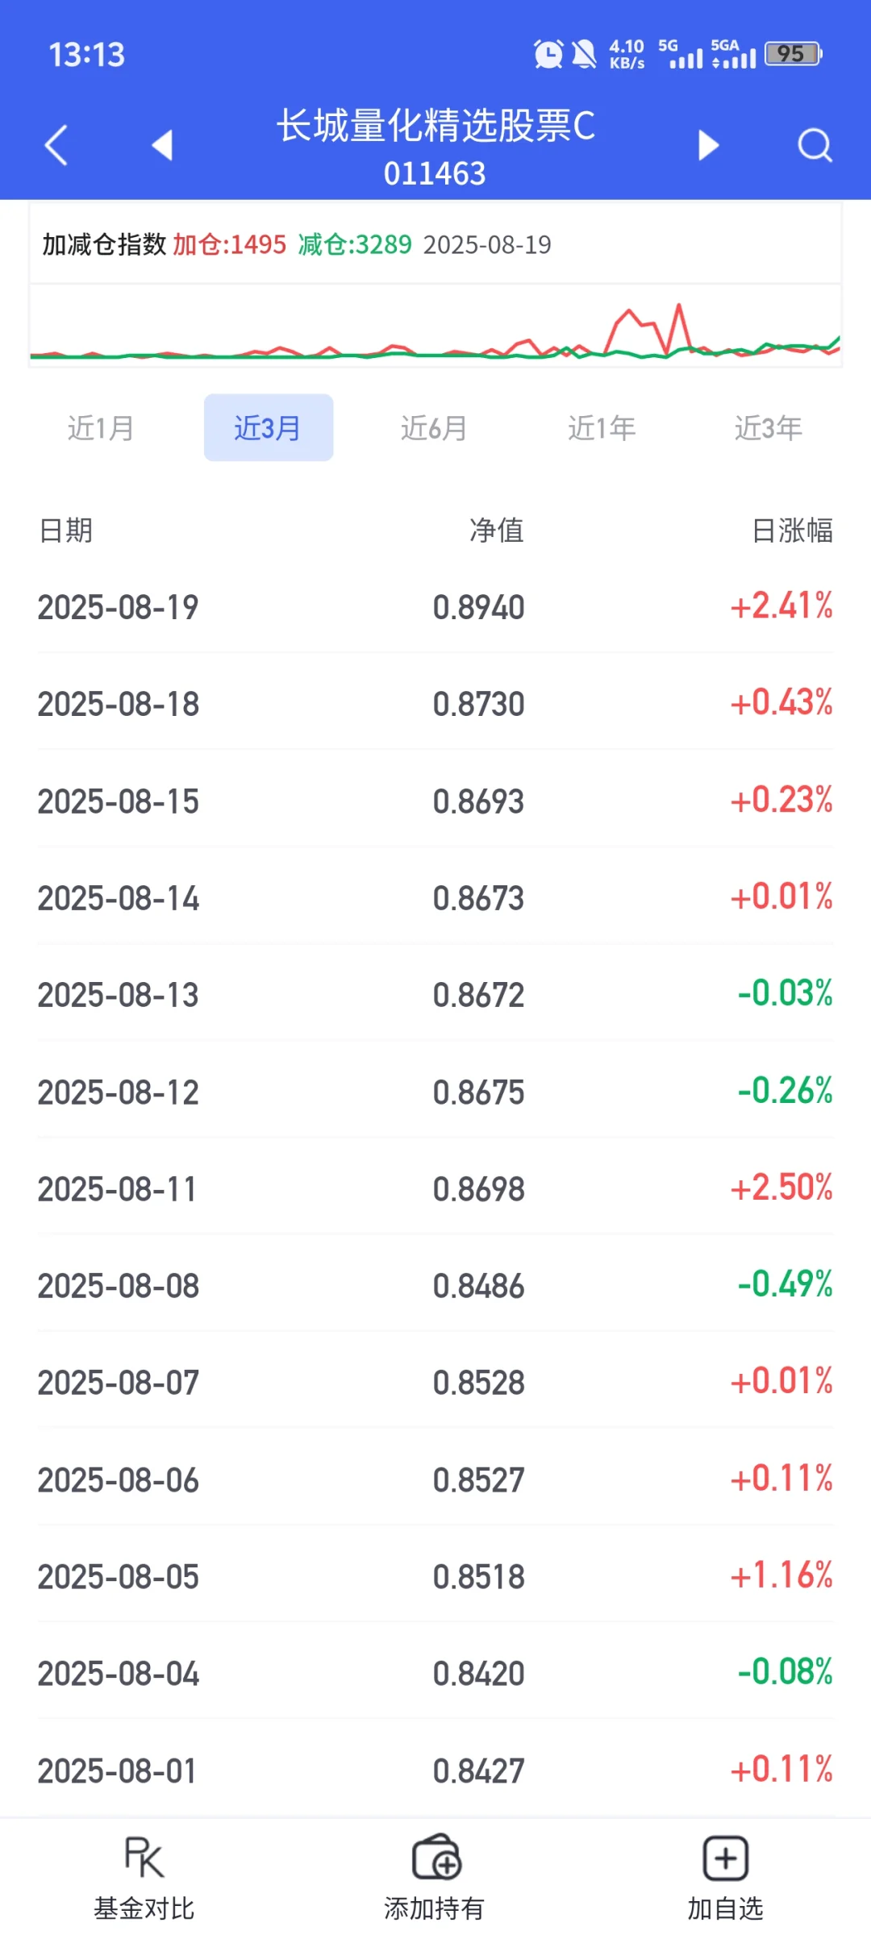Go to previous fund with left triangle
This screenshot has width=871, height=1935.
162,145
